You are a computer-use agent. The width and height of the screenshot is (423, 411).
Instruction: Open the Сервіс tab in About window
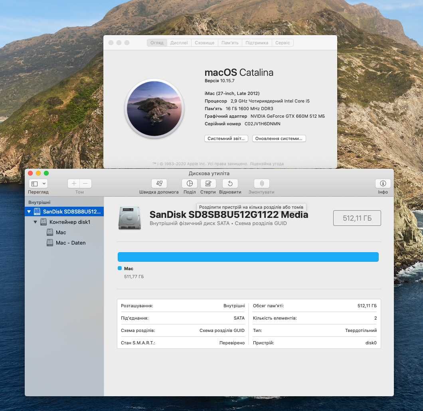pyautogui.click(x=283, y=43)
